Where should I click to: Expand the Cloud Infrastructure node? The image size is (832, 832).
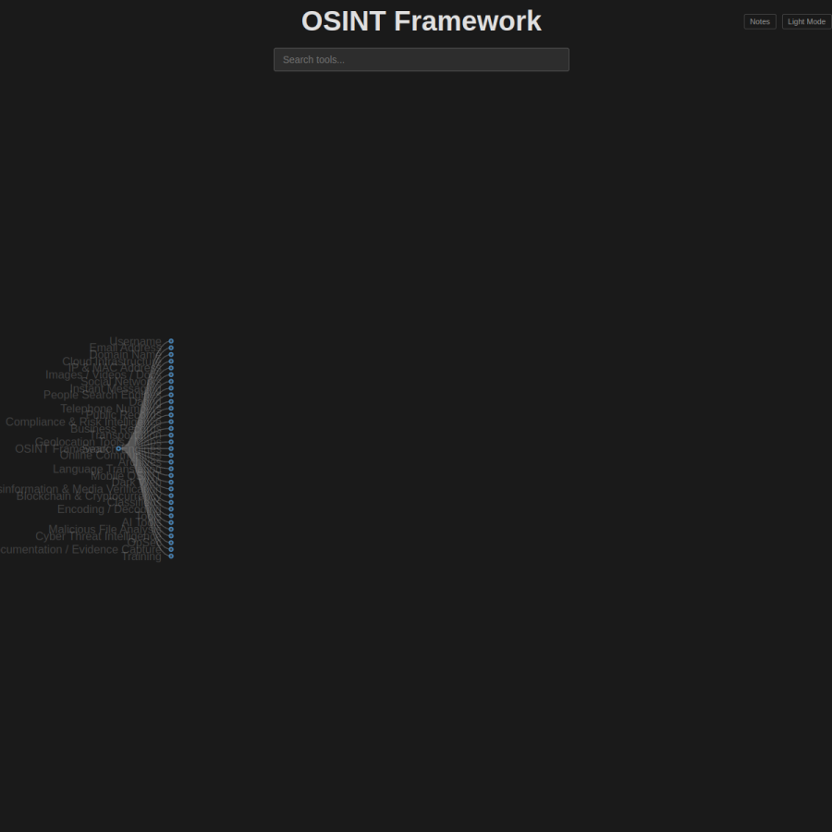tap(171, 361)
